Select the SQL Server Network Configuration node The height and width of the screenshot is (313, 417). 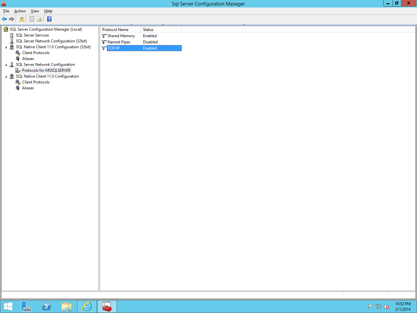coord(45,65)
